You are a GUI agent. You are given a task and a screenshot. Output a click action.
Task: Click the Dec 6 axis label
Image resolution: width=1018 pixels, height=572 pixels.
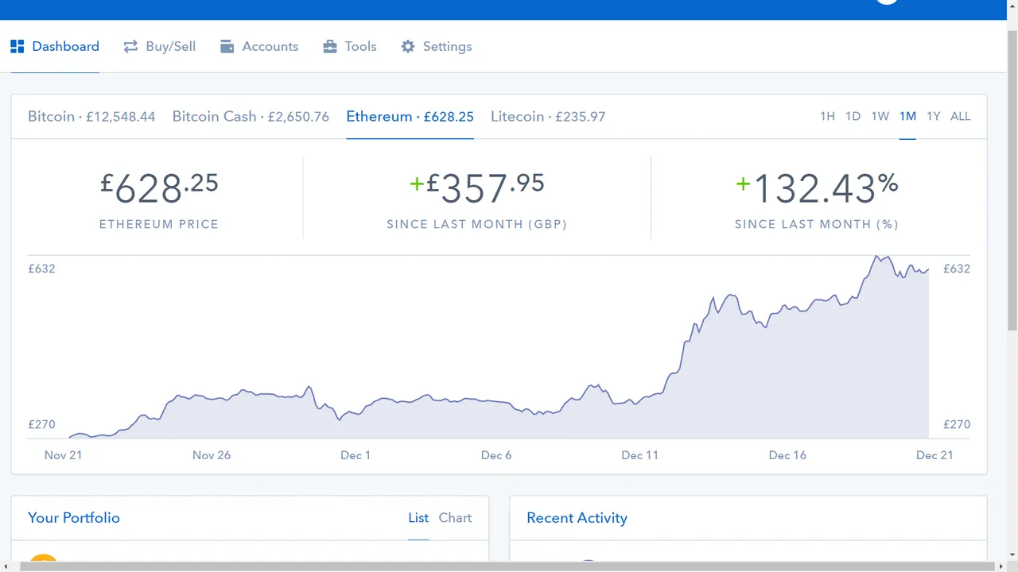tap(496, 455)
